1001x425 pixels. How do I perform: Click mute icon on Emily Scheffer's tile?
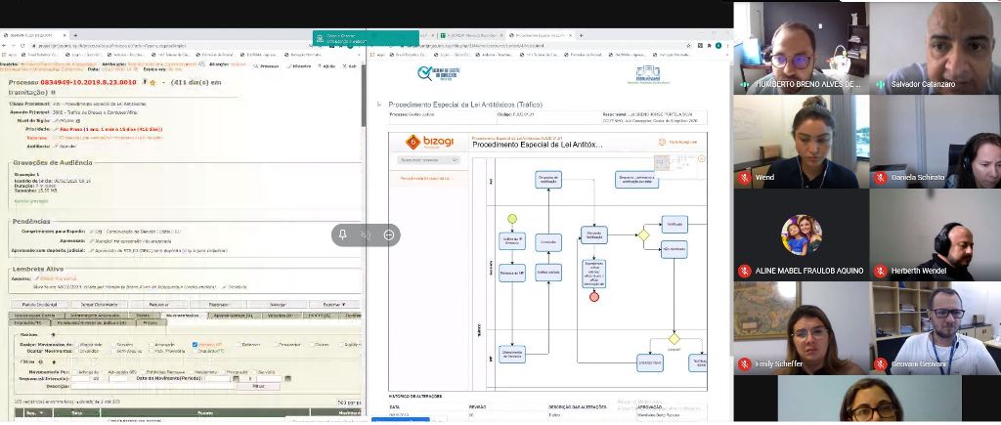click(744, 364)
